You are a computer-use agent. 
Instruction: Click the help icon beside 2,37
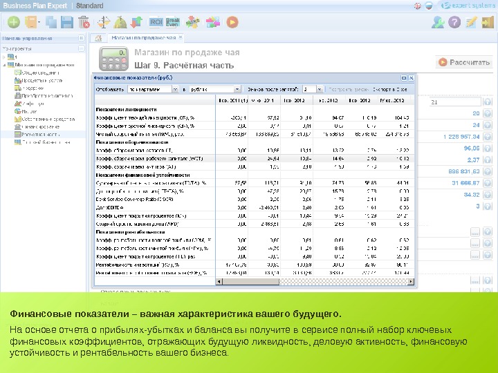pos(487,160)
